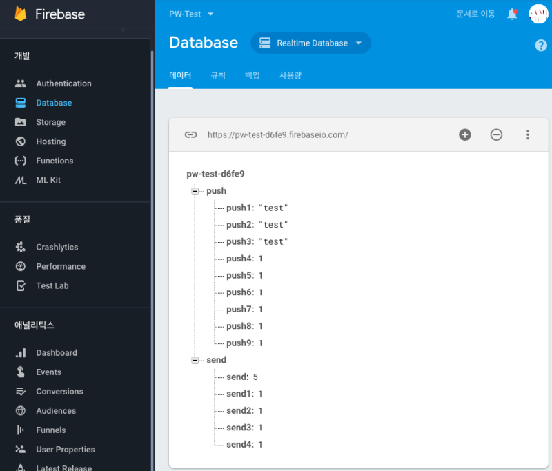Open the Realtime Database dropdown

(310, 43)
